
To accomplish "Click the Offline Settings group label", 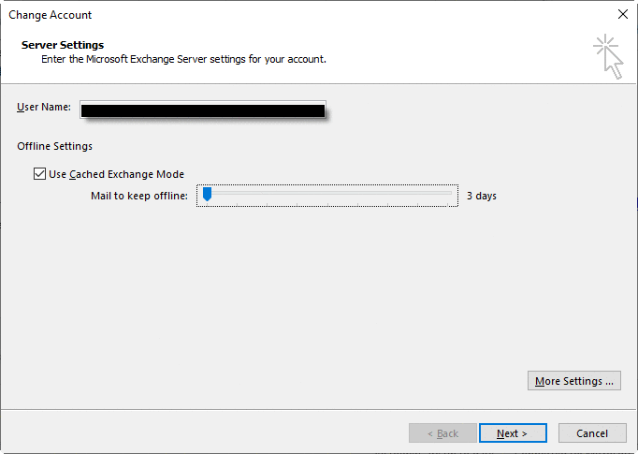I will (x=54, y=146).
